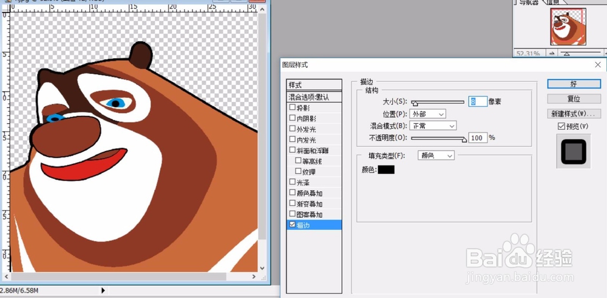Image resolution: width=607 pixels, height=298 pixels.
Task: Uncheck the 描边 stroke checkbox
Action: click(x=293, y=225)
